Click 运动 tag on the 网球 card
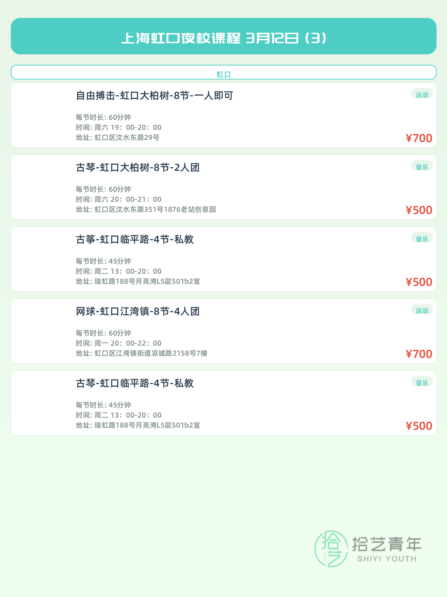 click(422, 310)
